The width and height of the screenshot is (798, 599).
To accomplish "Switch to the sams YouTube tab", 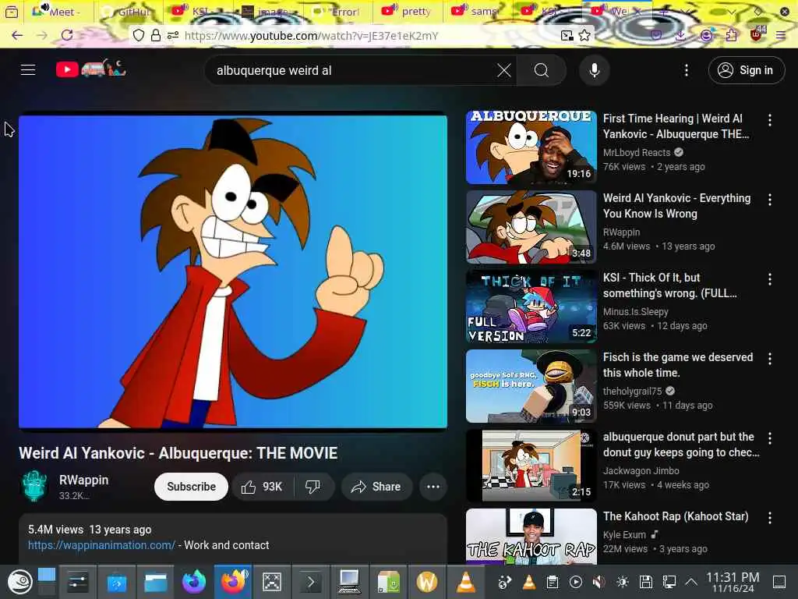I will point(476,11).
